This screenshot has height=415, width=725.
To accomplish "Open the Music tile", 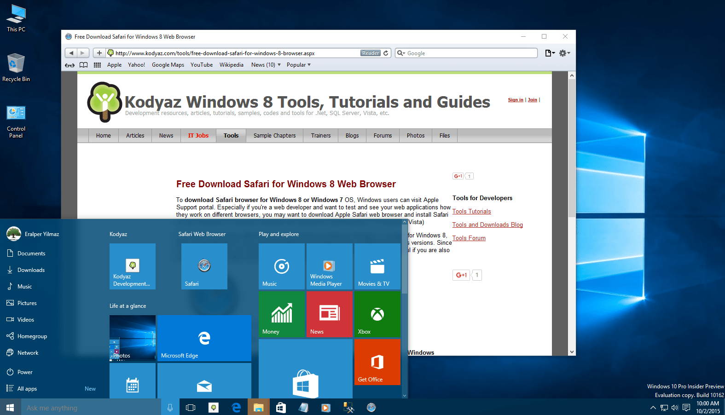I will [x=282, y=266].
